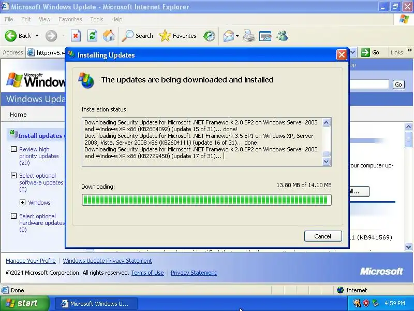This screenshot has width=414, height=311.
Task: Open the Search toolbar button
Action: (x=137, y=36)
